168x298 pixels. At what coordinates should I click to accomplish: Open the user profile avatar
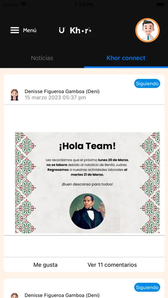(147, 30)
